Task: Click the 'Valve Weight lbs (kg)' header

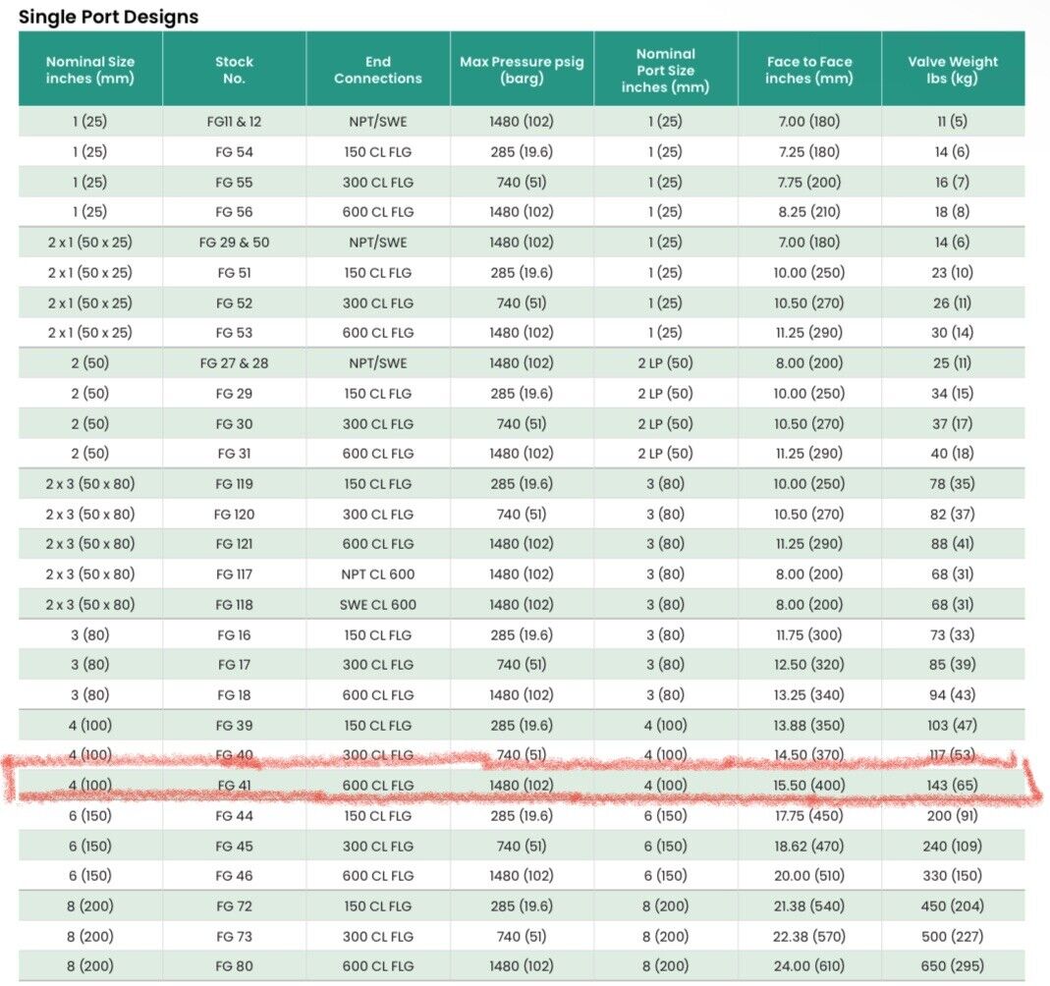Action: tap(953, 70)
